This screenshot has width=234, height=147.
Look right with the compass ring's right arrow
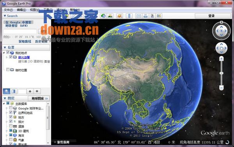[225, 31]
